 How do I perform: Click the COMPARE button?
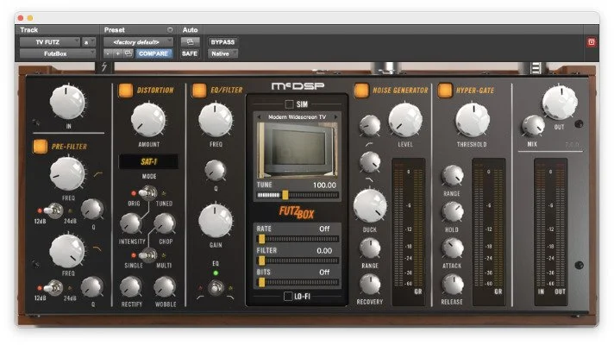tap(153, 53)
